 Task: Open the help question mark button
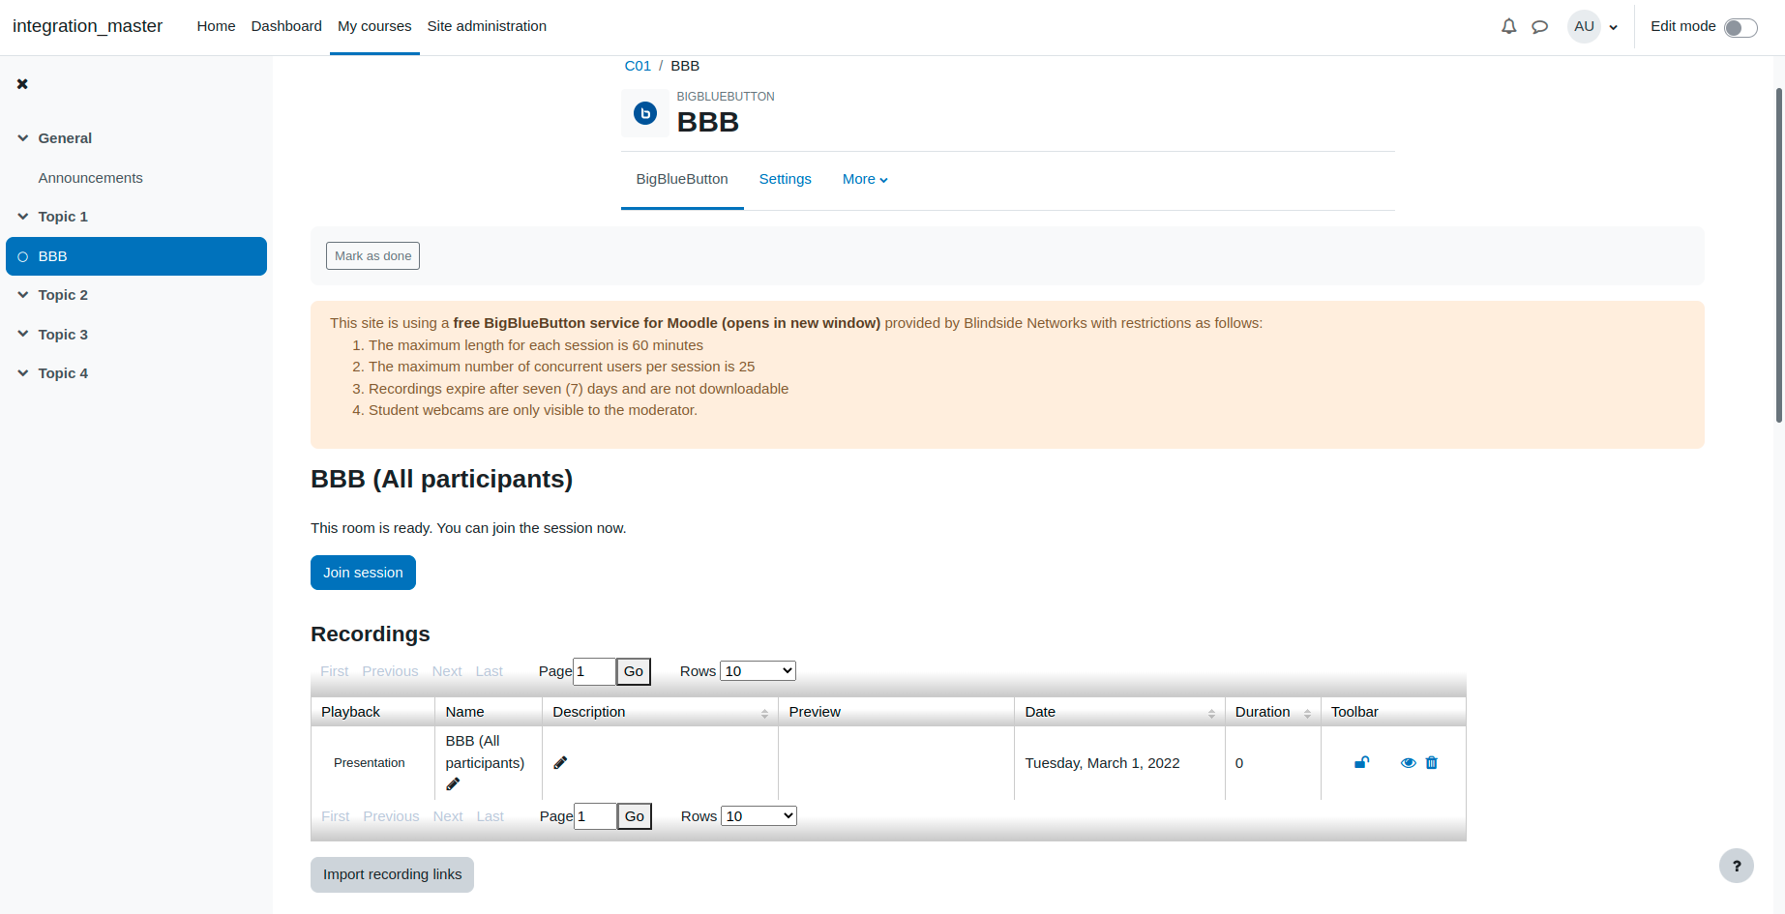click(x=1737, y=866)
